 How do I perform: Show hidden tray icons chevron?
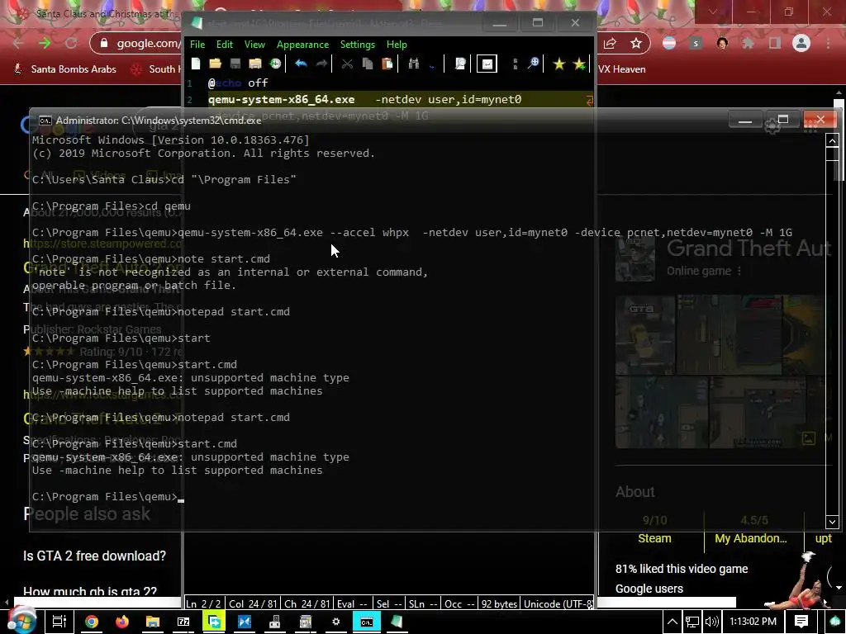[x=673, y=622]
